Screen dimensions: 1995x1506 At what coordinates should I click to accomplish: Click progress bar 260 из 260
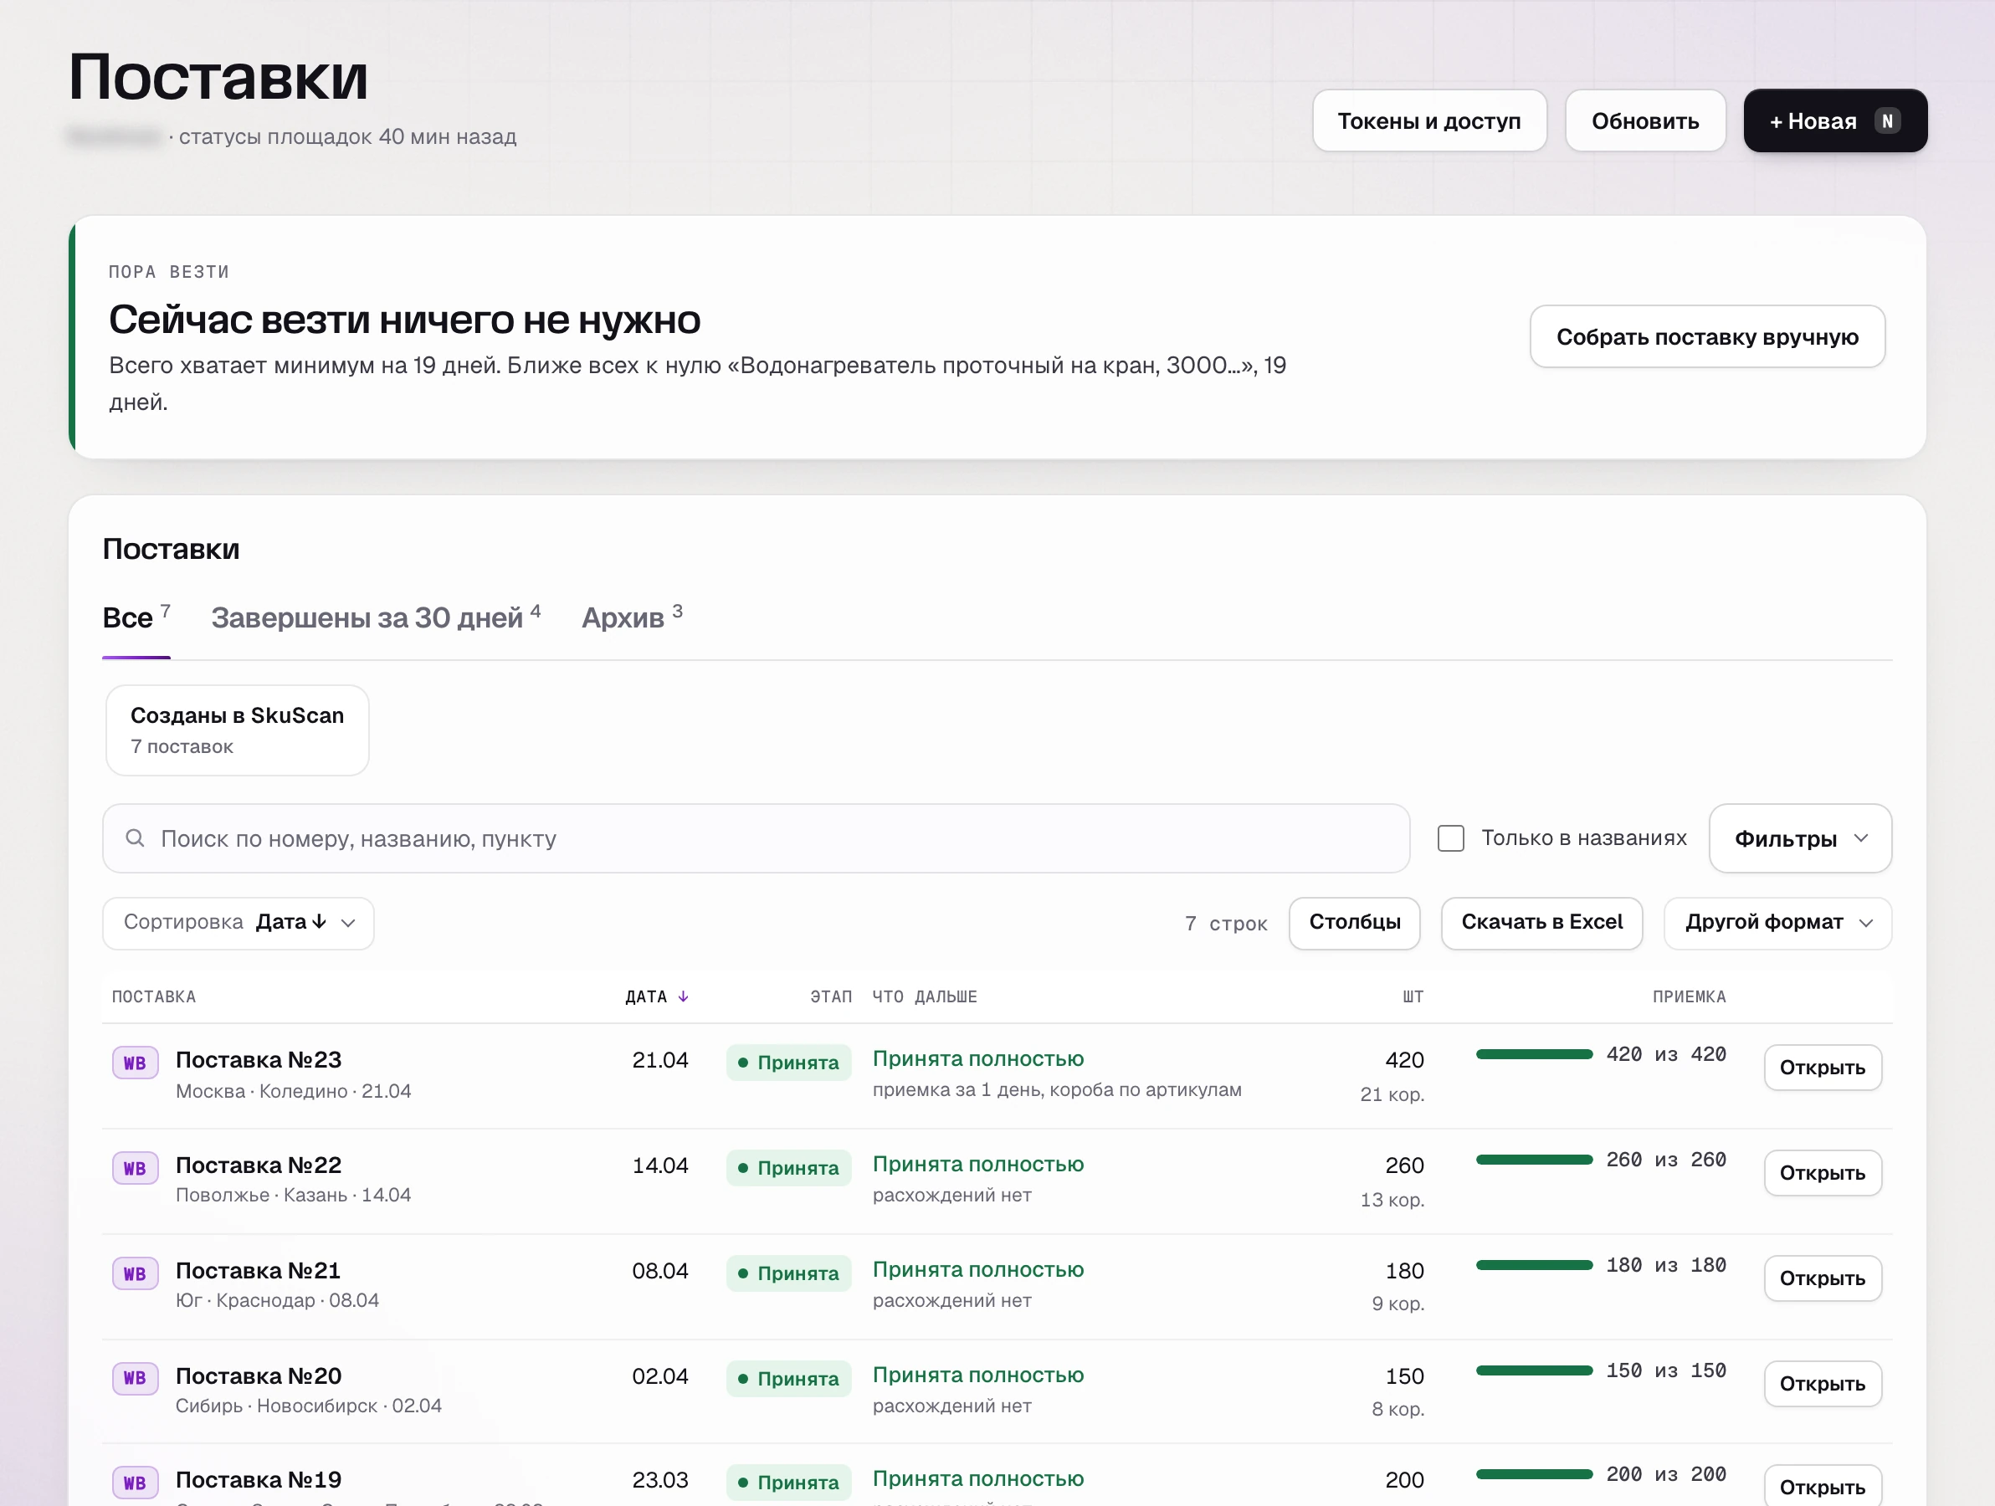coord(1534,1160)
